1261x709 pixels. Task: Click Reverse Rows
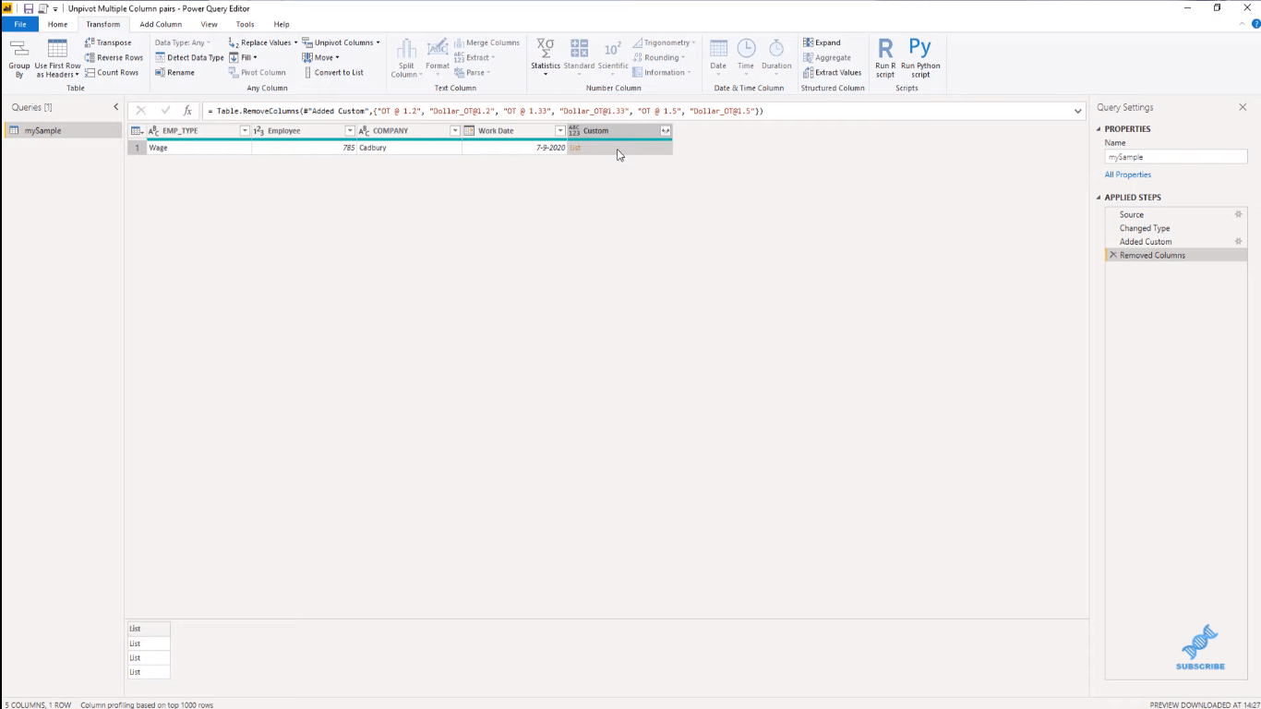(x=114, y=57)
